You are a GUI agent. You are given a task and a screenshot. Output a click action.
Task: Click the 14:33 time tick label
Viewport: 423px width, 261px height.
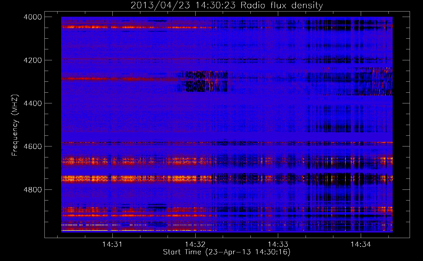click(278, 245)
